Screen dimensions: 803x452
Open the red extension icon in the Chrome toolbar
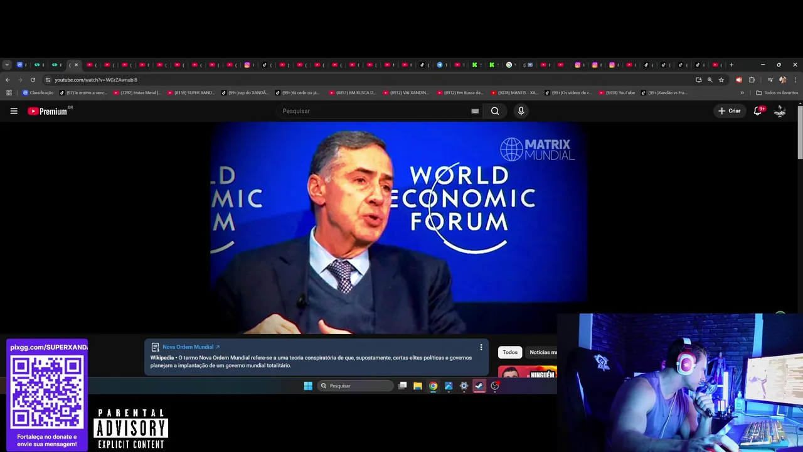(739, 80)
